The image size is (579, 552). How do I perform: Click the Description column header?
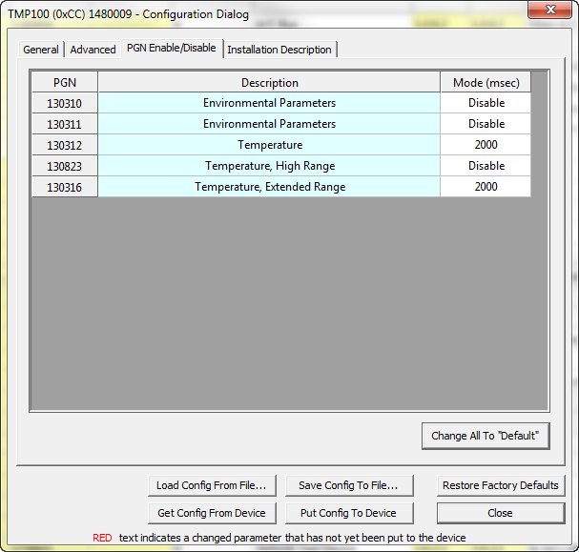click(x=269, y=83)
